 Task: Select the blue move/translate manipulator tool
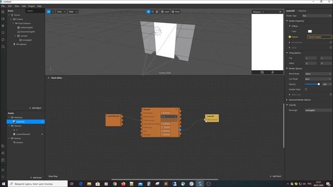click(148, 11)
